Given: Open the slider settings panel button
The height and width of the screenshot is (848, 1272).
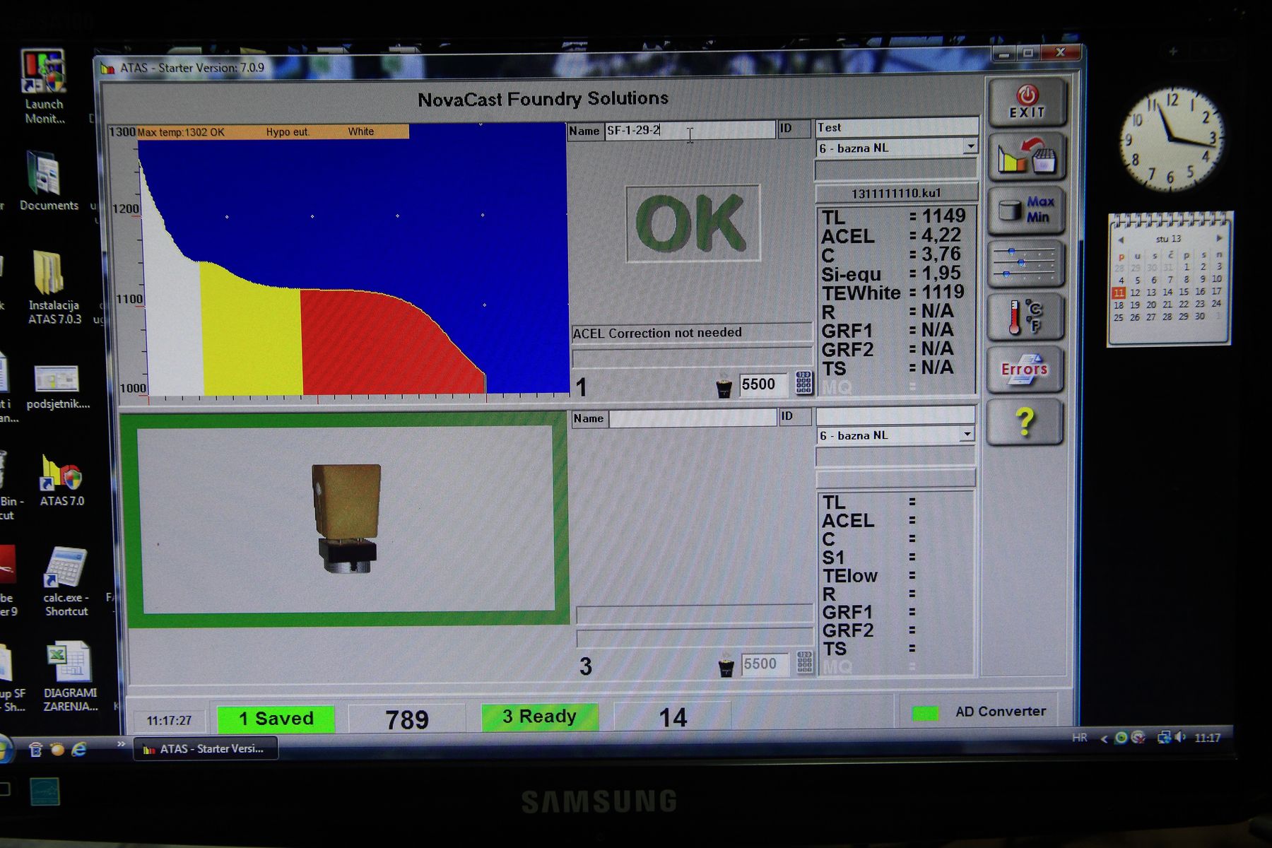Looking at the screenshot, I should [x=1026, y=263].
